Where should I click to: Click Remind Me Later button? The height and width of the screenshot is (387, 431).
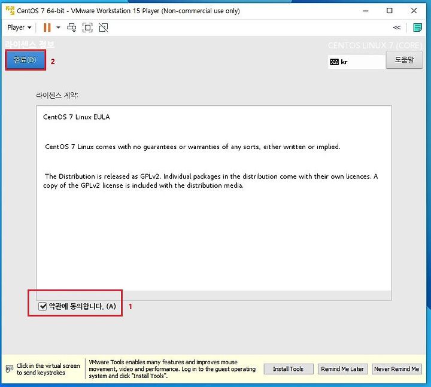click(x=342, y=369)
